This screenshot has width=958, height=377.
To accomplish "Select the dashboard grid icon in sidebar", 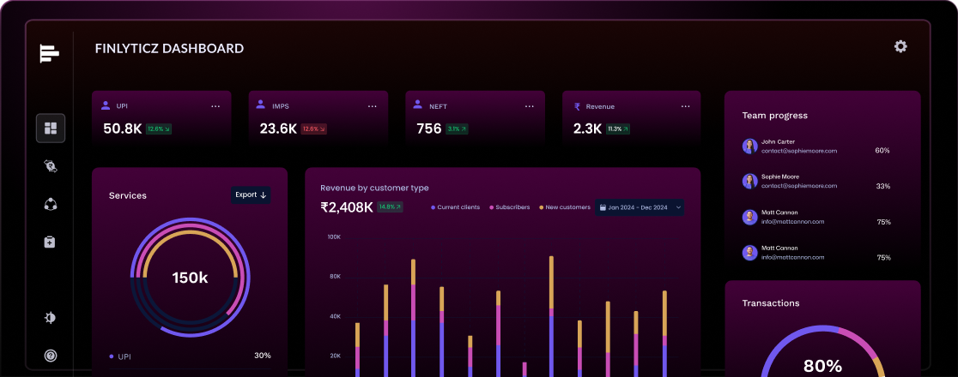I will (51, 129).
